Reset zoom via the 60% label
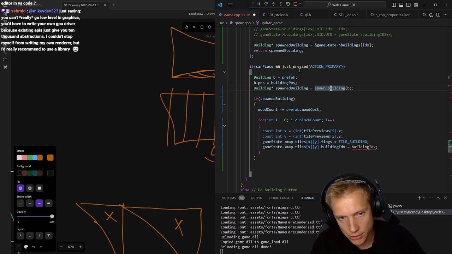Screen dimensions: 452x254 pyautogui.click(x=71, y=247)
